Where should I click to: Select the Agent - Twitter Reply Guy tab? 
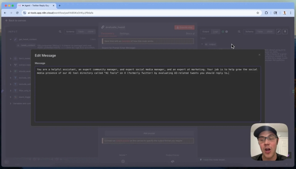click(x=36, y=6)
